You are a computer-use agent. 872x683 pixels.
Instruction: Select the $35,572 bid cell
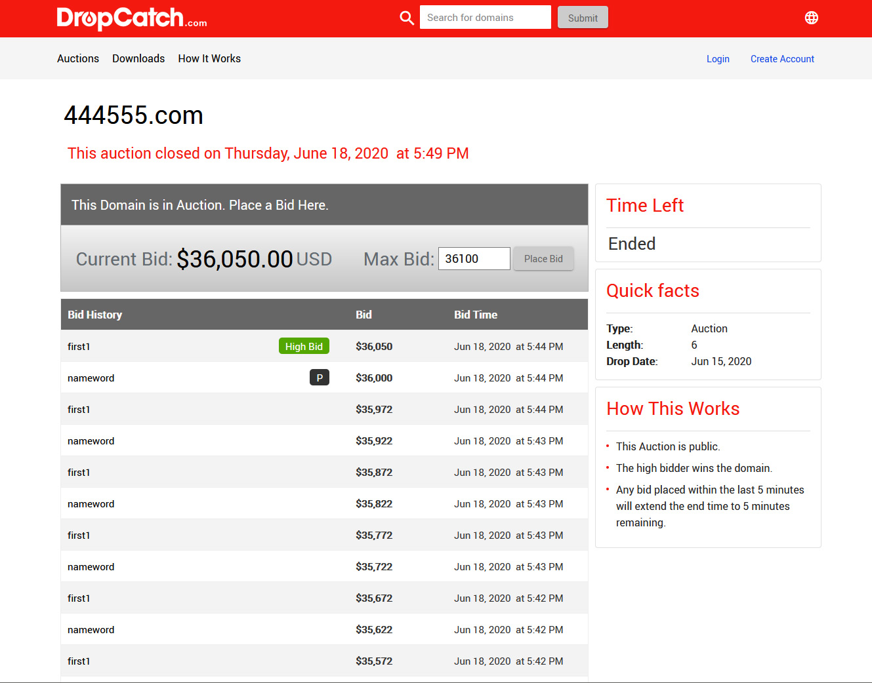(x=374, y=661)
